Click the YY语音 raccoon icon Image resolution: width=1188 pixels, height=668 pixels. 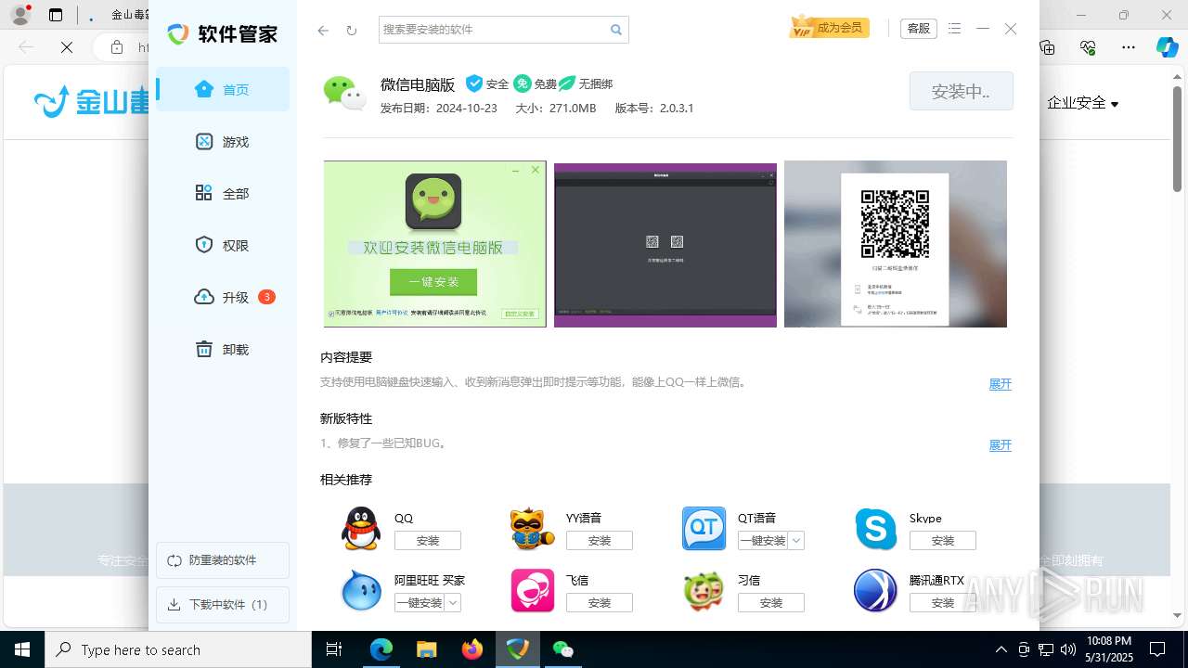533,529
